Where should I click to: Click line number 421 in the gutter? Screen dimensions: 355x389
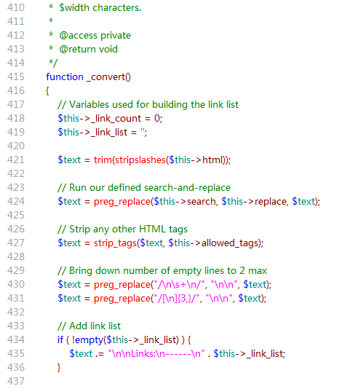click(x=16, y=160)
